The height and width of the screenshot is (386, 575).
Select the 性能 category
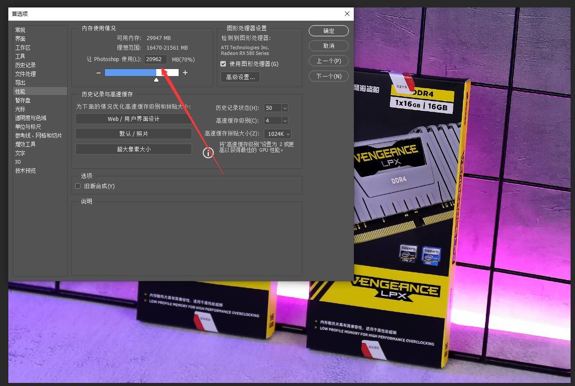coord(40,91)
